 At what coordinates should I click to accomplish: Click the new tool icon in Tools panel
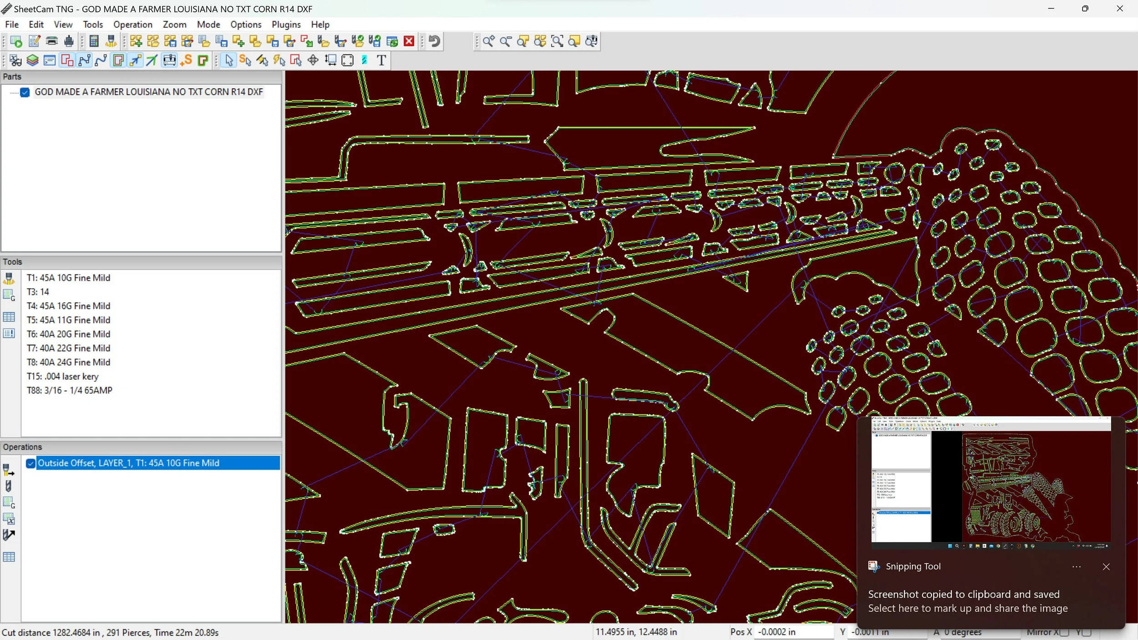[9, 278]
